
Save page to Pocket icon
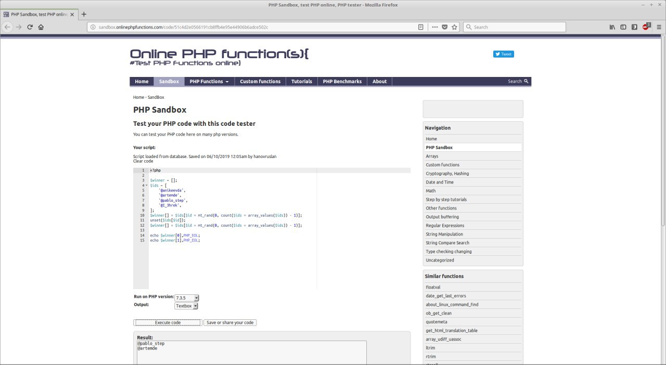[445, 27]
